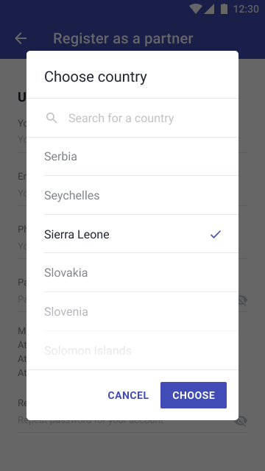Click the search magnifier icon
This screenshot has width=265, height=471.
pyautogui.click(x=52, y=118)
